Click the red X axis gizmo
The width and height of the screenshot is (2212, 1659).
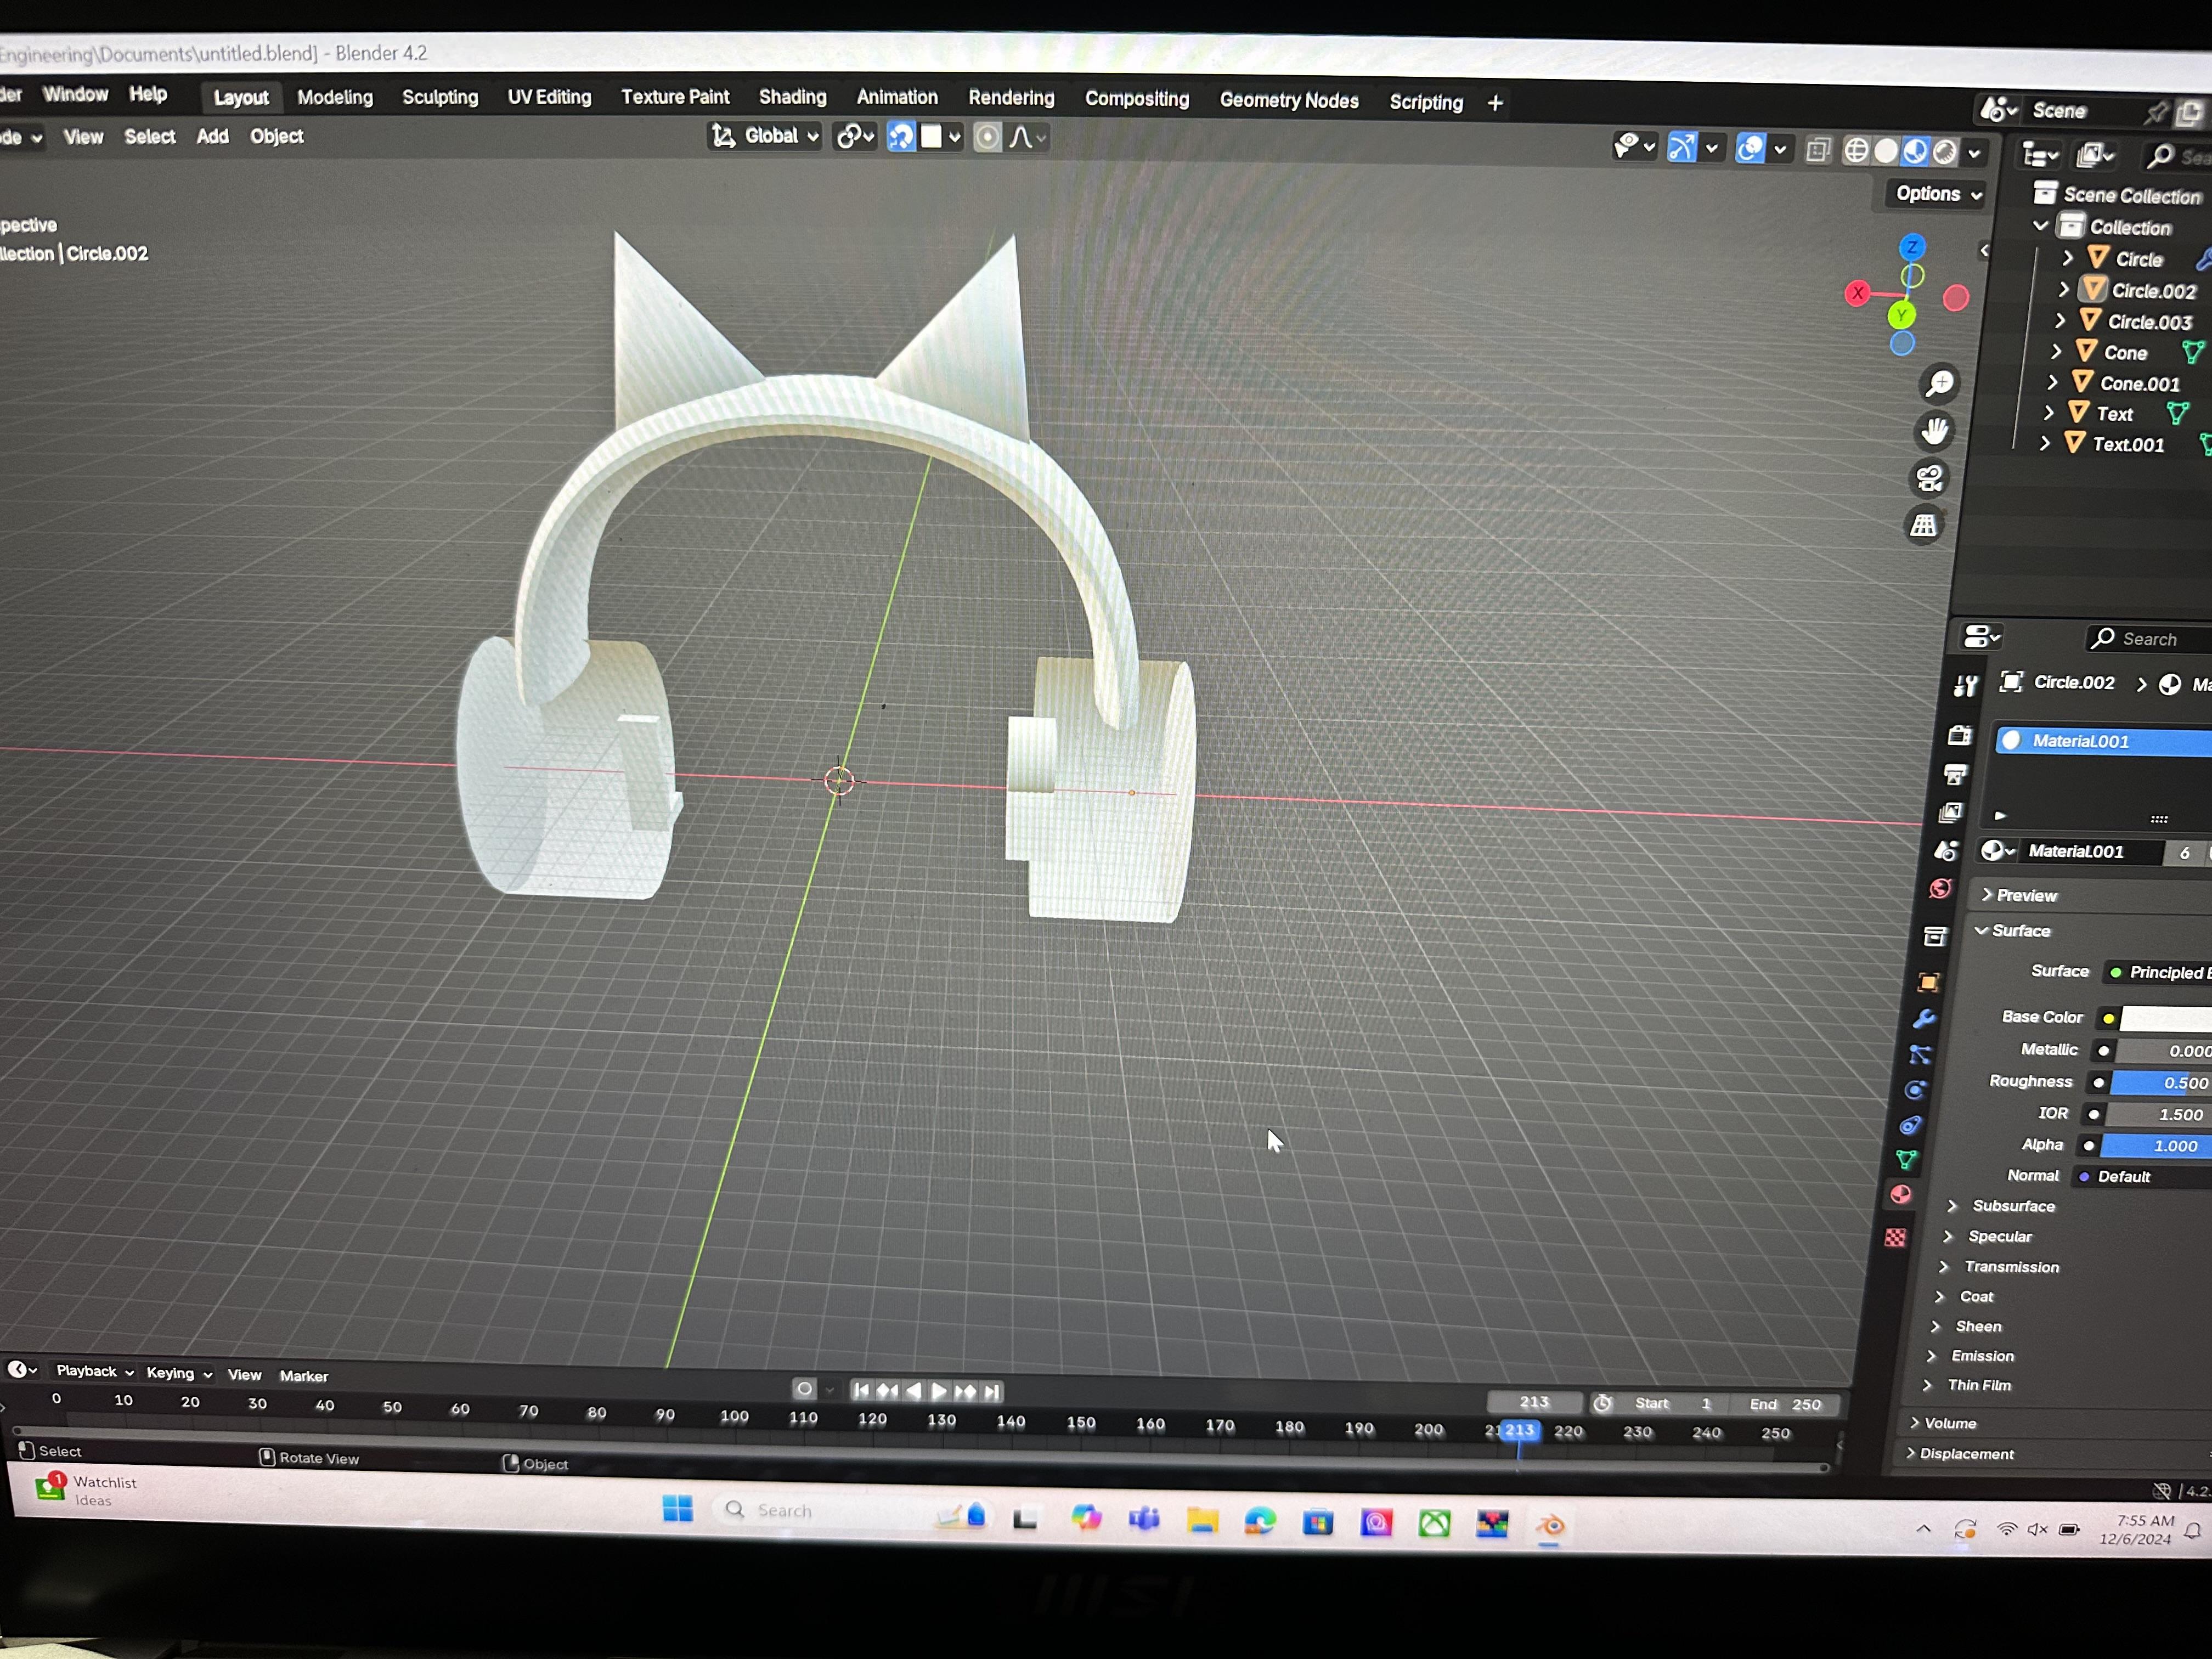1858,293
